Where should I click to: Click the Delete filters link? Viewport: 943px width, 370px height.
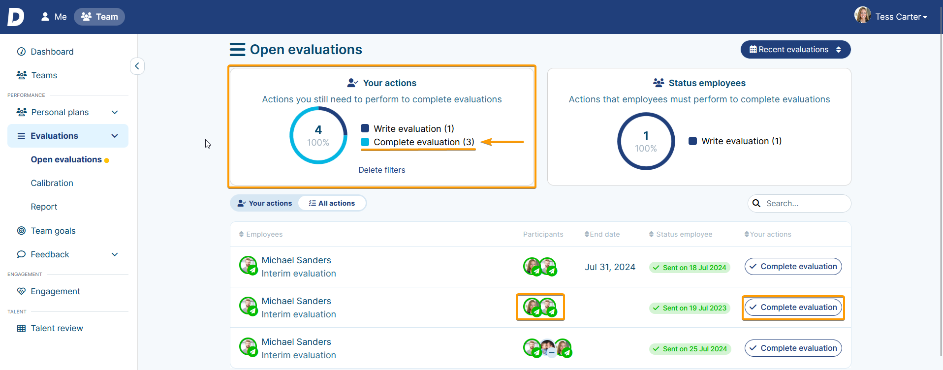(x=382, y=170)
